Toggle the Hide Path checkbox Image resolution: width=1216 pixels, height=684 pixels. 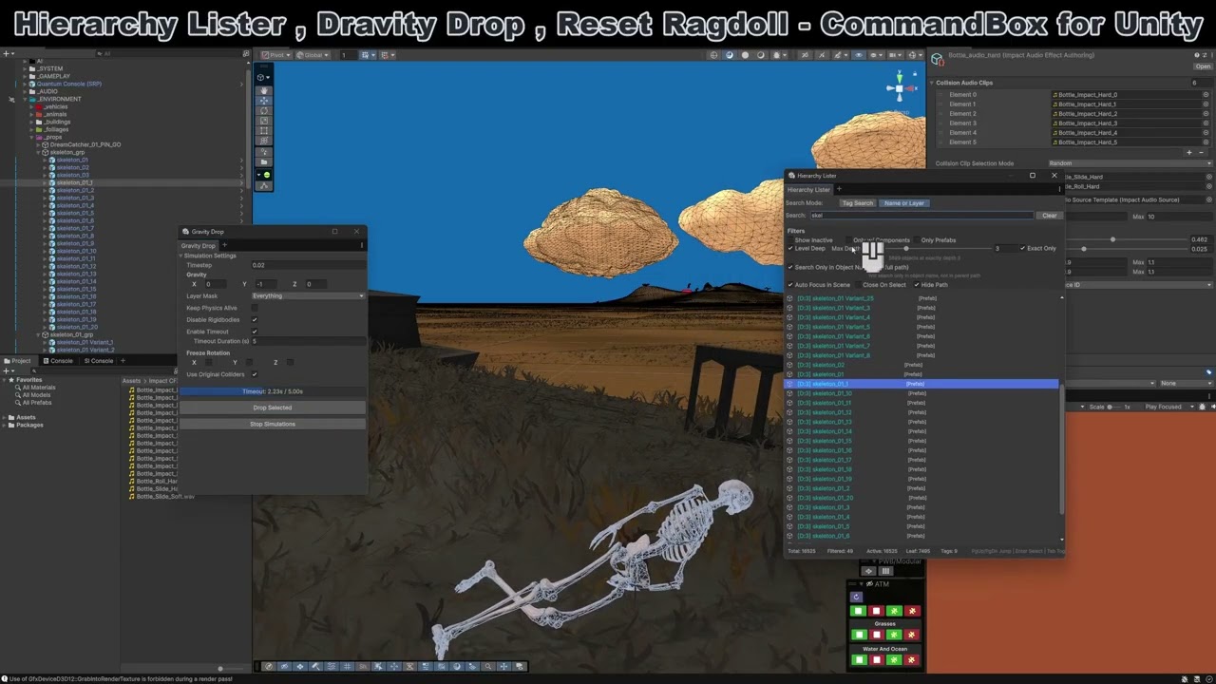coord(917,285)
